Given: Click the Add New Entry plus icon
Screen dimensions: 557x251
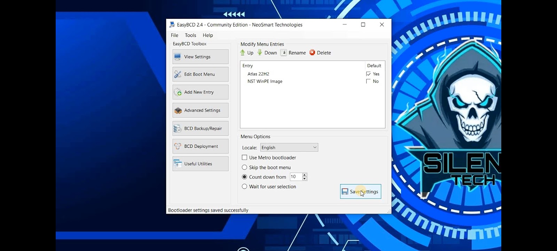Looking at the screenshot, I should click(178, 92).
